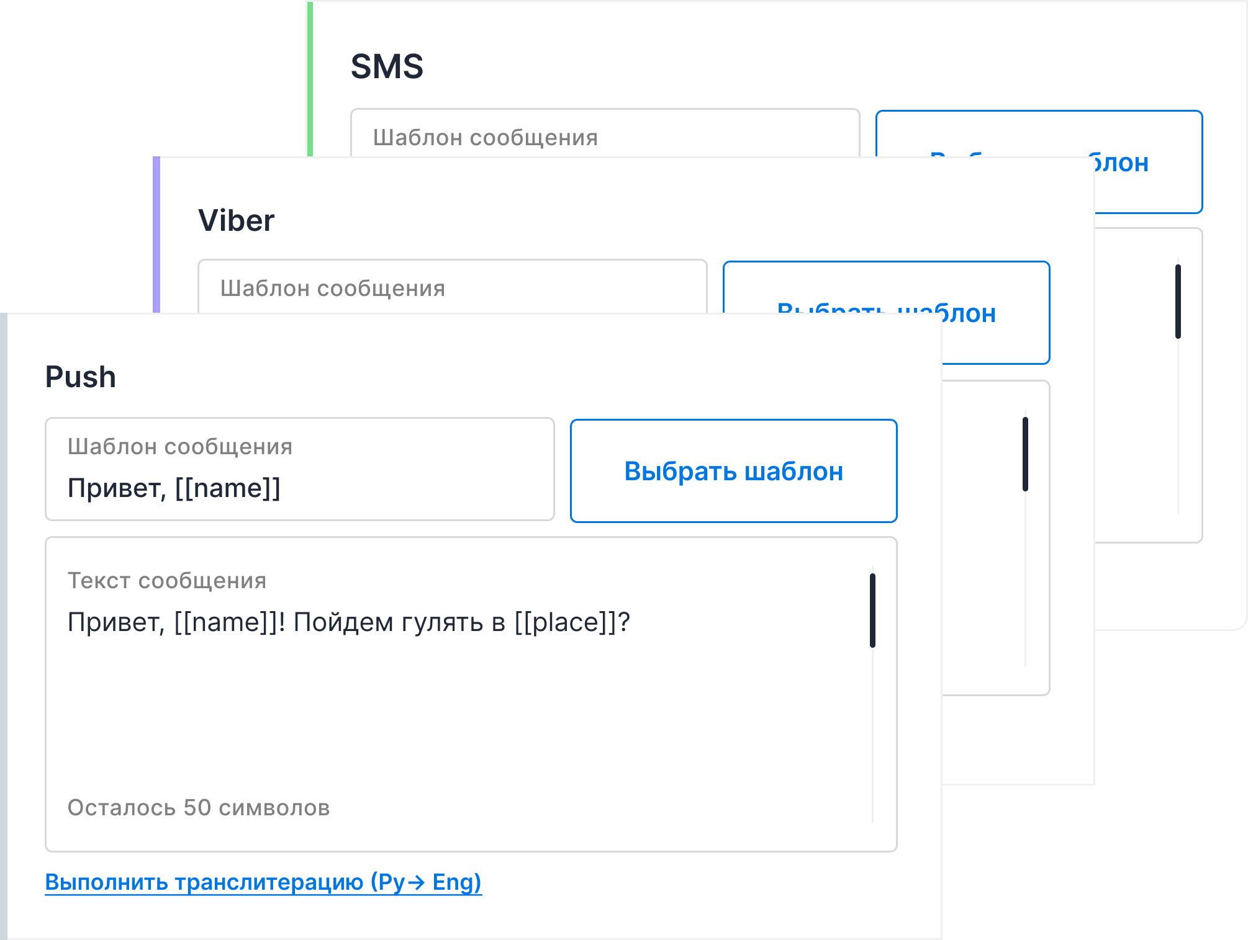Viewport: 1248px width, 940px height.
Task: Click the "SMS" section heading
Action: (387, 66)
